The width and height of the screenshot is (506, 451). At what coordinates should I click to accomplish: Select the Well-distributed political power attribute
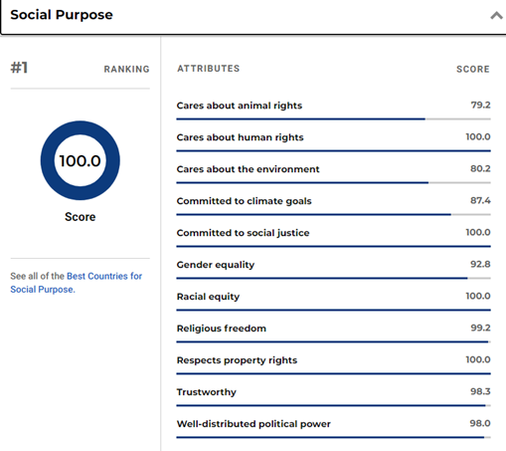[x=253, y=424]
